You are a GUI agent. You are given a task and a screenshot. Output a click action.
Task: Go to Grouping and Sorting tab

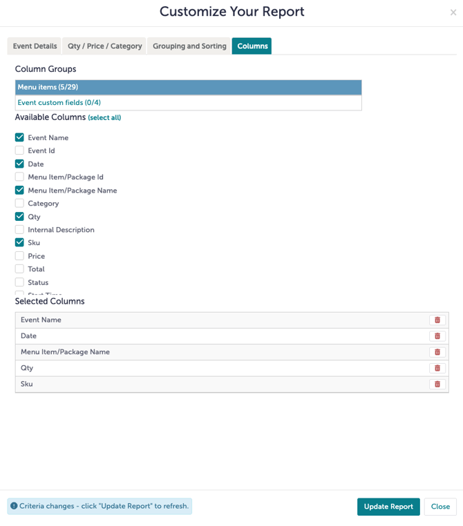pos(189,46)
